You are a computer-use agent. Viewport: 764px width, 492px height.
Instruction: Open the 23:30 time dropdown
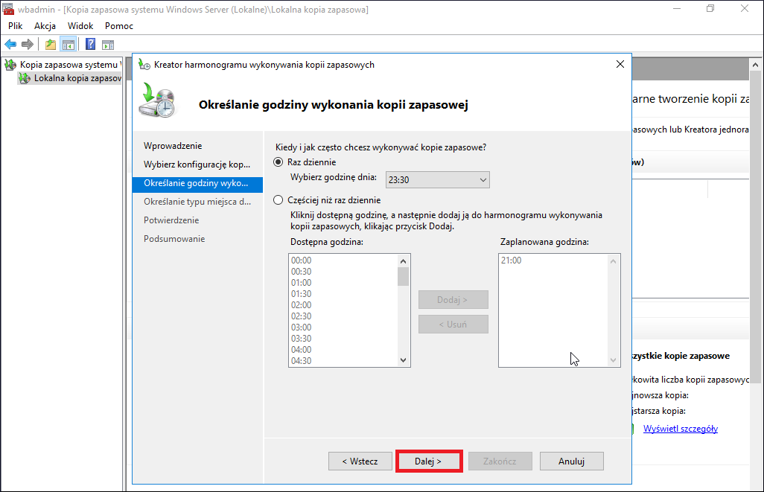(438, 179)
